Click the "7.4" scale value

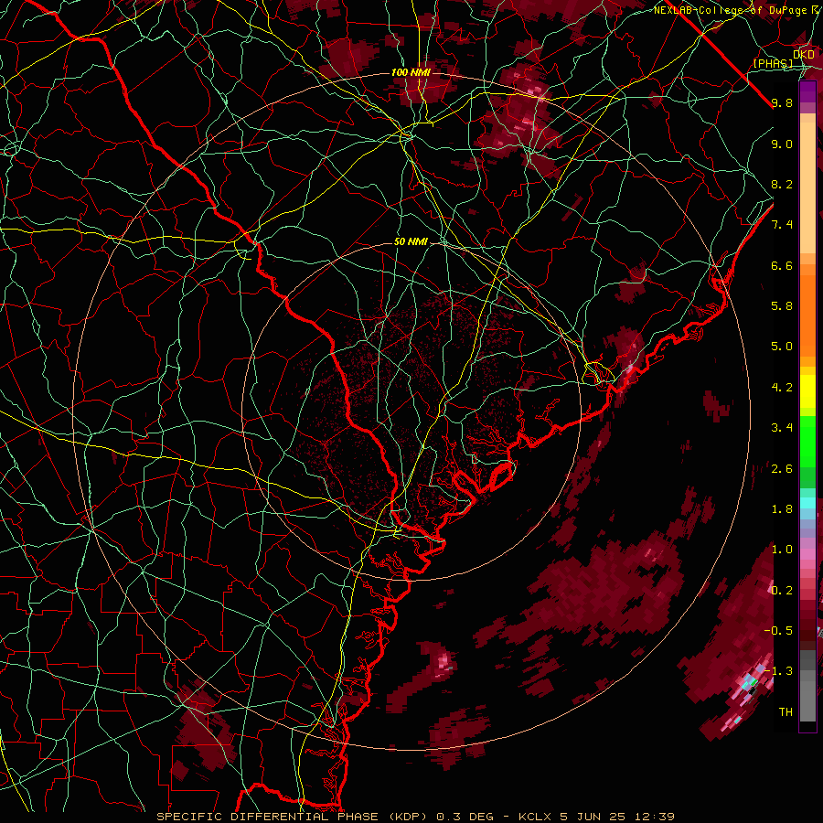click(x=782, y=225)
